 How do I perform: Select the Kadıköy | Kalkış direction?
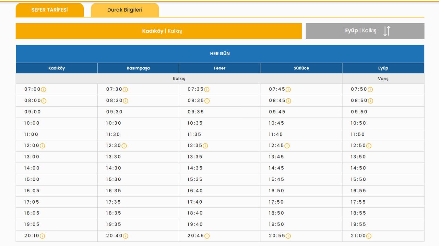[x=159, y=31]
